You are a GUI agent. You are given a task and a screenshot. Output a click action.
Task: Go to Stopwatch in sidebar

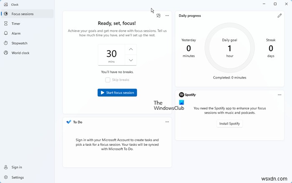(x=18, y=43)
